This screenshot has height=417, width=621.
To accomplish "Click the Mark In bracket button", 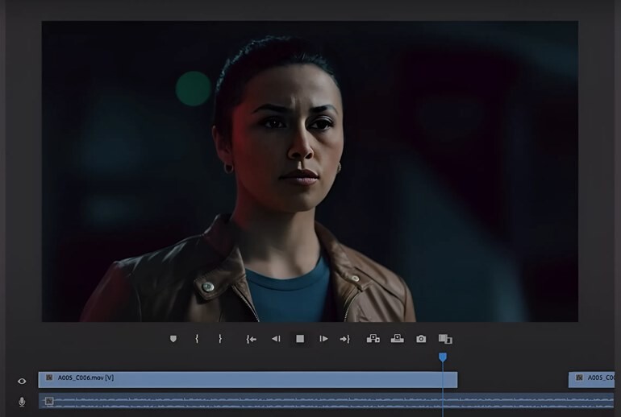I will [x=197, y=339].
